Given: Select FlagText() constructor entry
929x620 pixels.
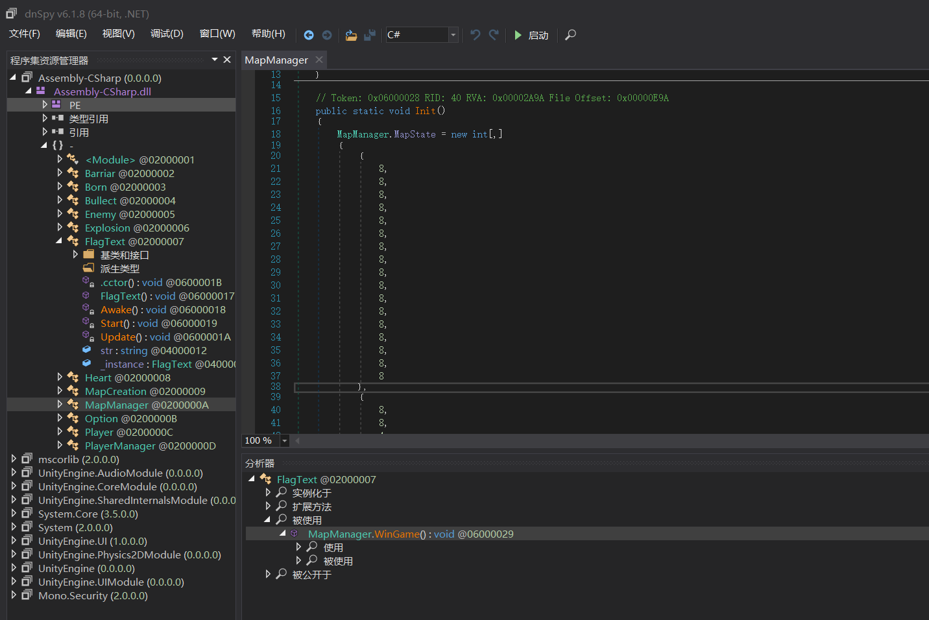Looking at the screenshot, I should coord(167,296).
